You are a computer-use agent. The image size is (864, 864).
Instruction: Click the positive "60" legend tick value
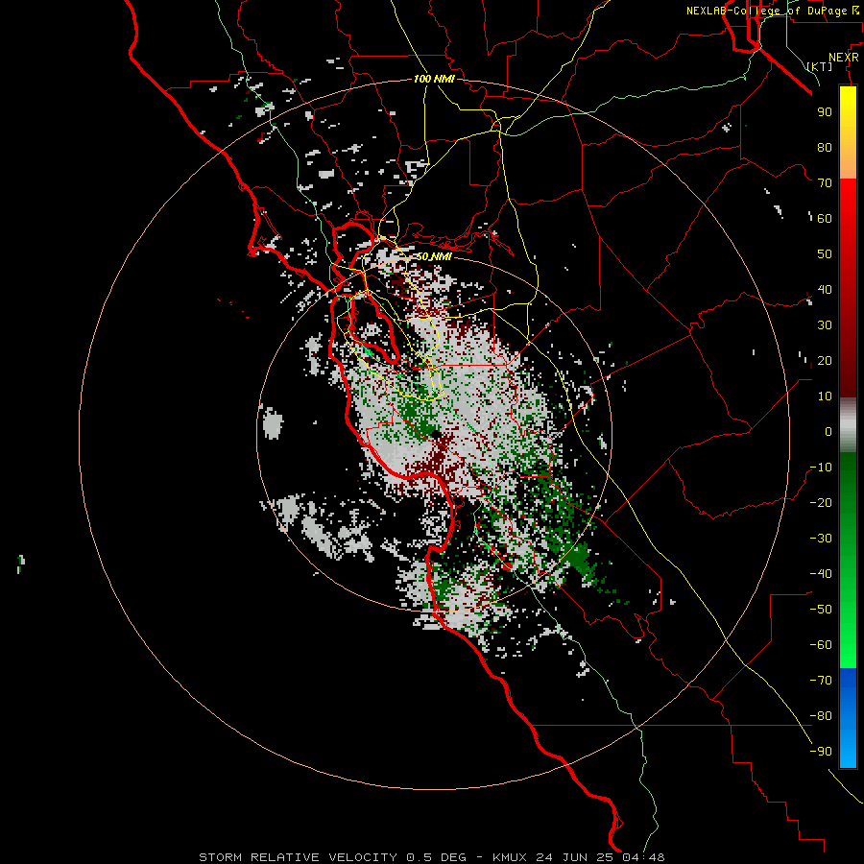tap(825, 218)
